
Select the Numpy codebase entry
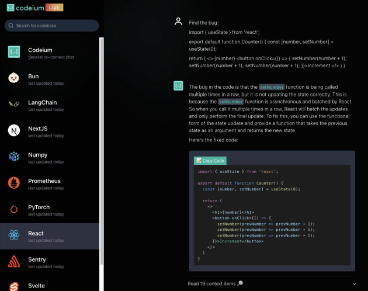[x=50, y=158]
